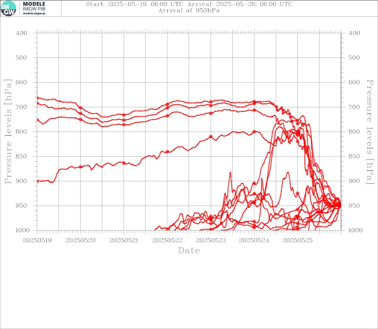Click the right 'Pressure levels [hPa]' axis title
The height and width of the screenshot is (329, 378).
click(370, 132)
